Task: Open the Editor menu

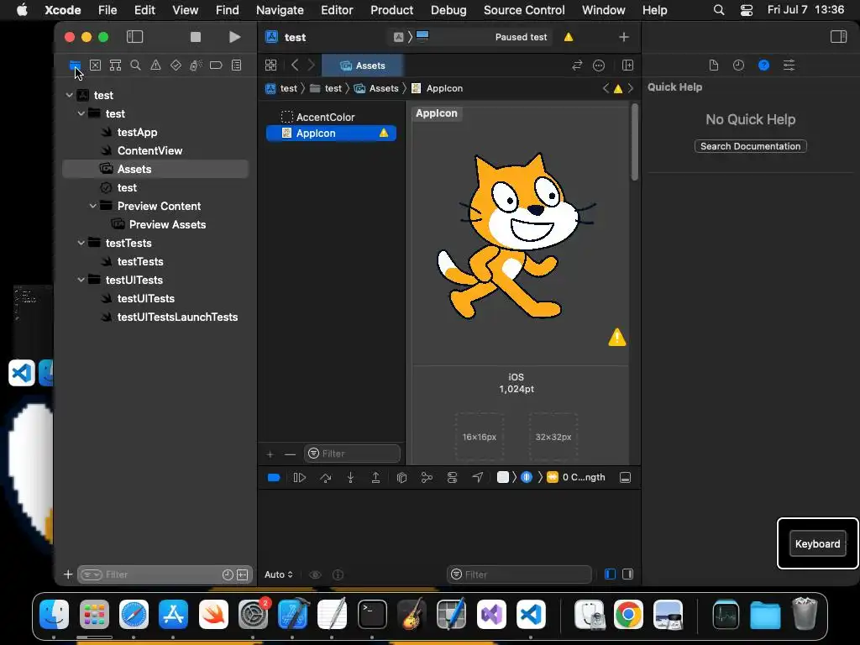Action: (337, 10)
